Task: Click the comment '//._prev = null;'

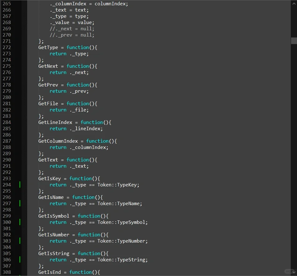Action: pyautogui.click(x=72, y=35)
